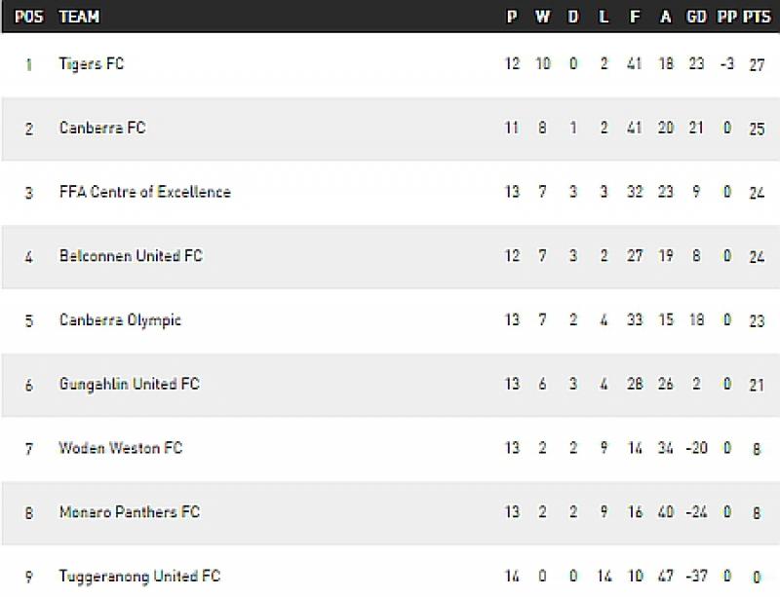Open Monaro Panthers FC team entry
The height and width of the screenshot is (597, 780).
pyautogui.click(x=129, y=512)
